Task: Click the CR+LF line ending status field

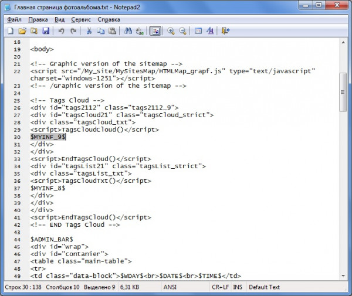Action: point(220,287)
